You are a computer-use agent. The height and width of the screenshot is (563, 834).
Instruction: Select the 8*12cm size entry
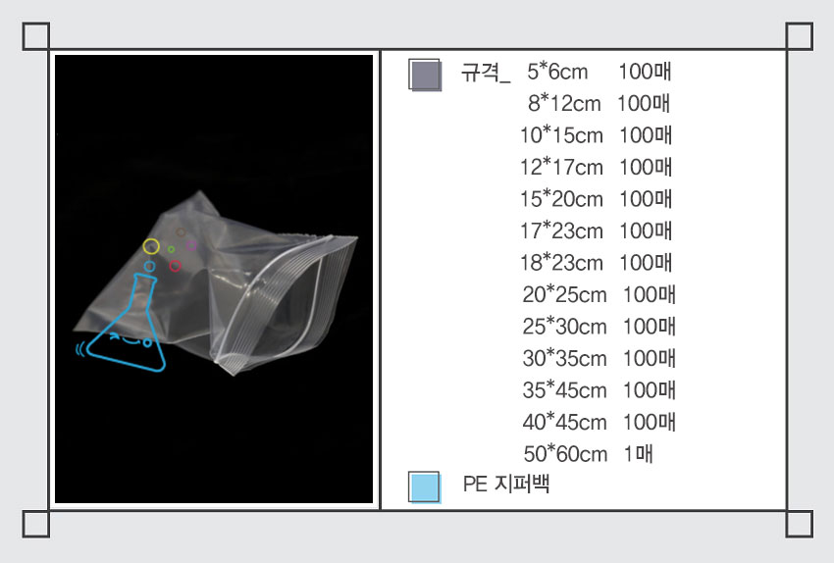[x=564, y=103]
